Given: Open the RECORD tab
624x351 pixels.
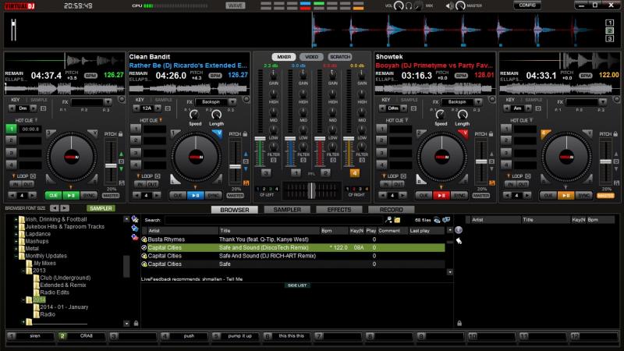Looking at the screenshot, I should pos(392,209).
